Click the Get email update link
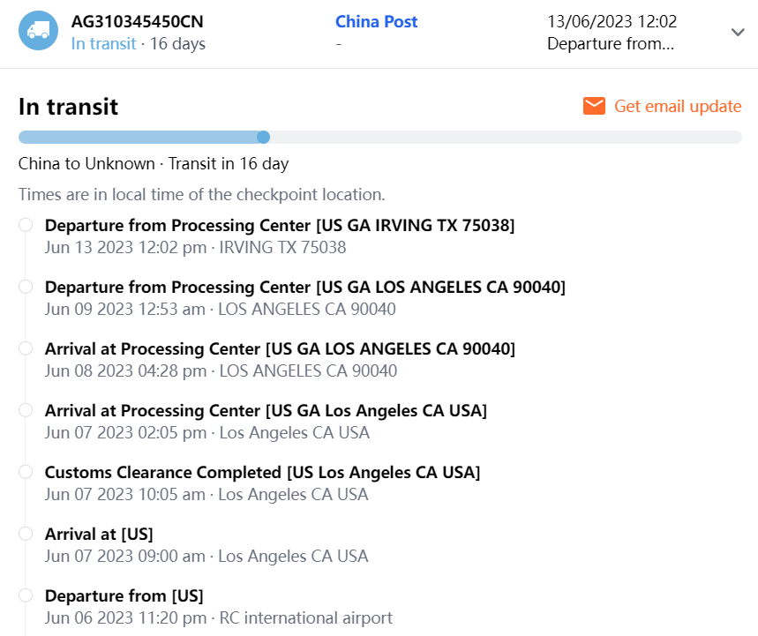Viewport: 758px width, 636px height. (678, 107)
